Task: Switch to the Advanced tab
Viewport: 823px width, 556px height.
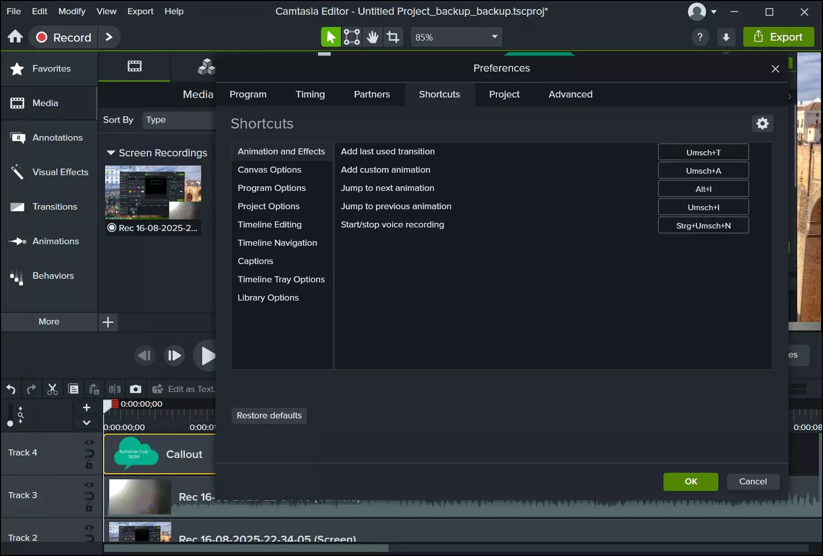Action: [570, 94]
